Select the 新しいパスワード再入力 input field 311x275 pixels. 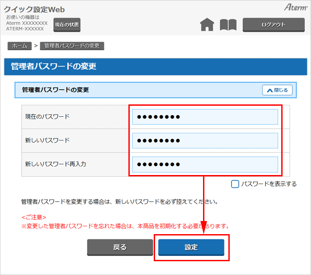tap(205, 164)
